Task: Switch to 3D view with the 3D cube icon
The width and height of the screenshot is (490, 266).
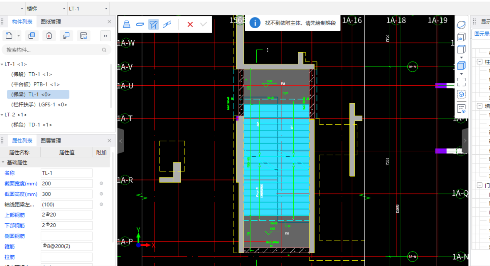Action: [461, 37]
